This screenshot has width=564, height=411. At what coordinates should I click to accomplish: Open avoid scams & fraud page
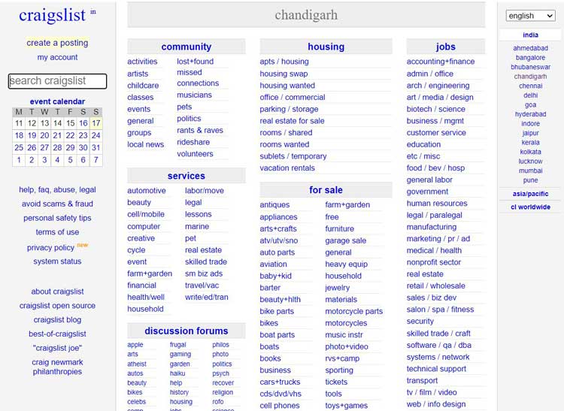click(58, 204)
